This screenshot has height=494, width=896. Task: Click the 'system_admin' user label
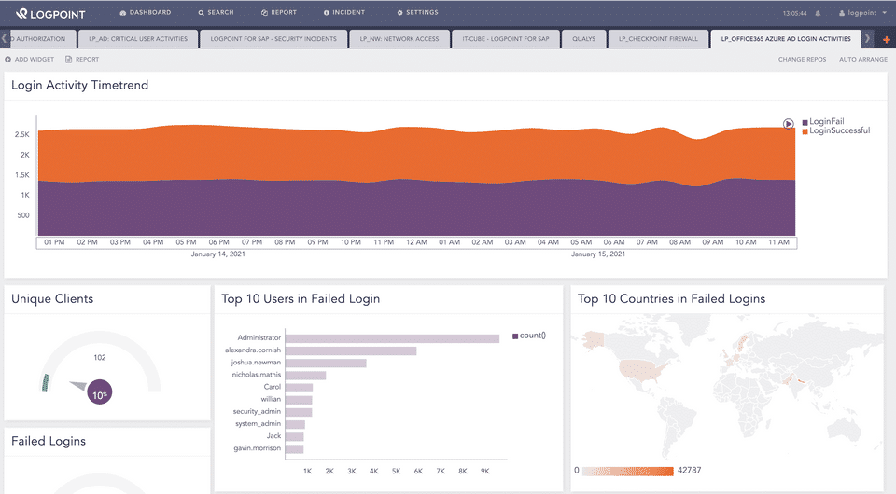pyautogui.click(x=258, y=424)
